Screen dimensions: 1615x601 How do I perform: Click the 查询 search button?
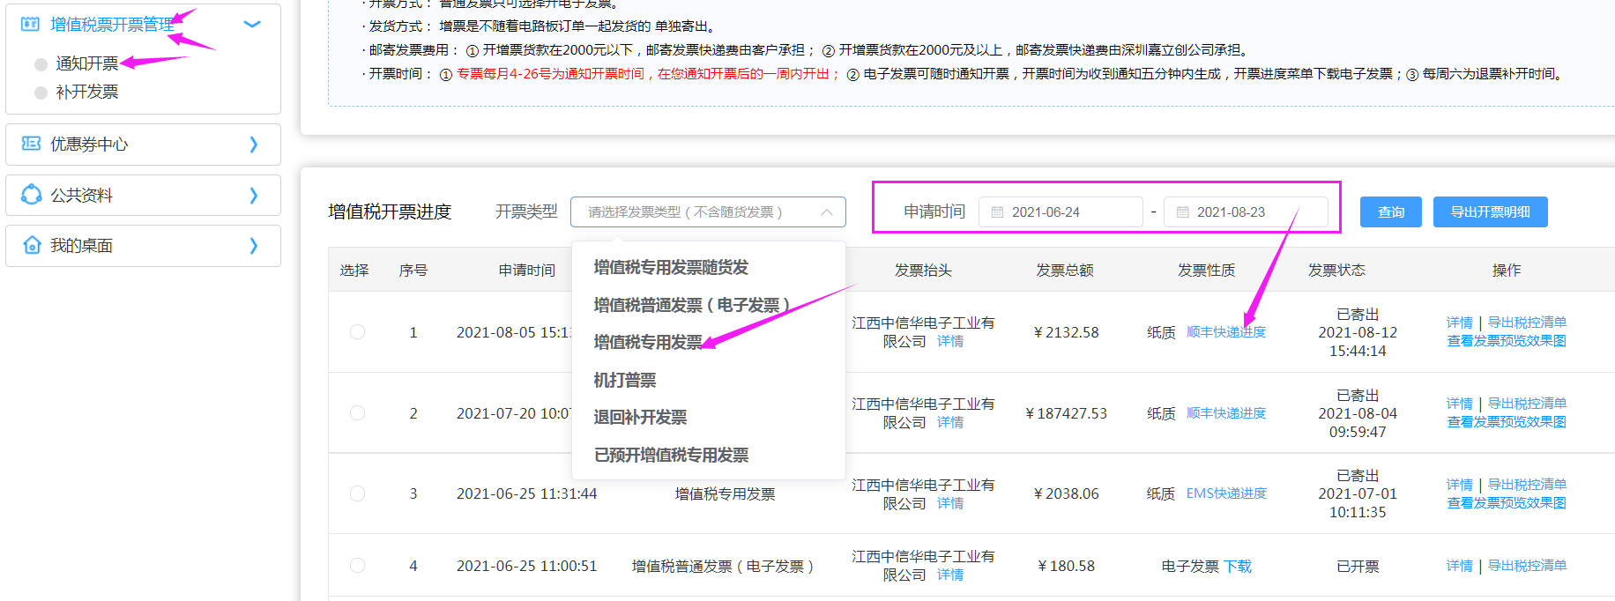tap(1390, 212)
